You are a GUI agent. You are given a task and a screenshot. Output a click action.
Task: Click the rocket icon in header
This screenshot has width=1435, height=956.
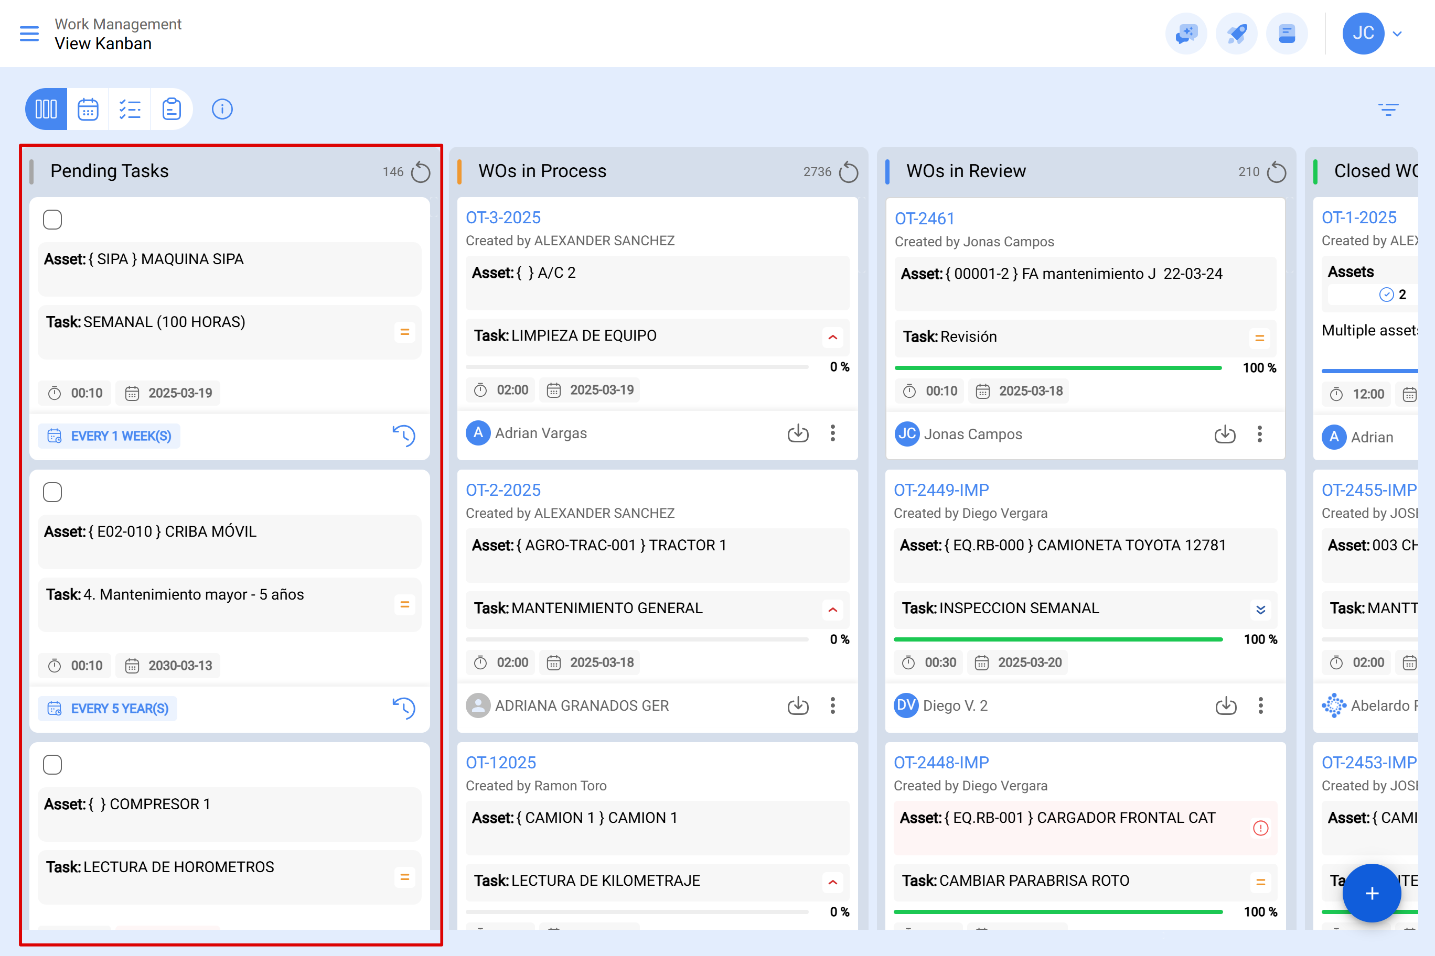click(x=1236, y=34)
